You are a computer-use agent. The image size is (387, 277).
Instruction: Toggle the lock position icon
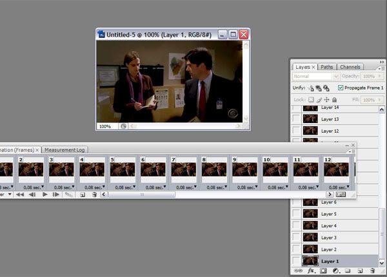point(326,100)
